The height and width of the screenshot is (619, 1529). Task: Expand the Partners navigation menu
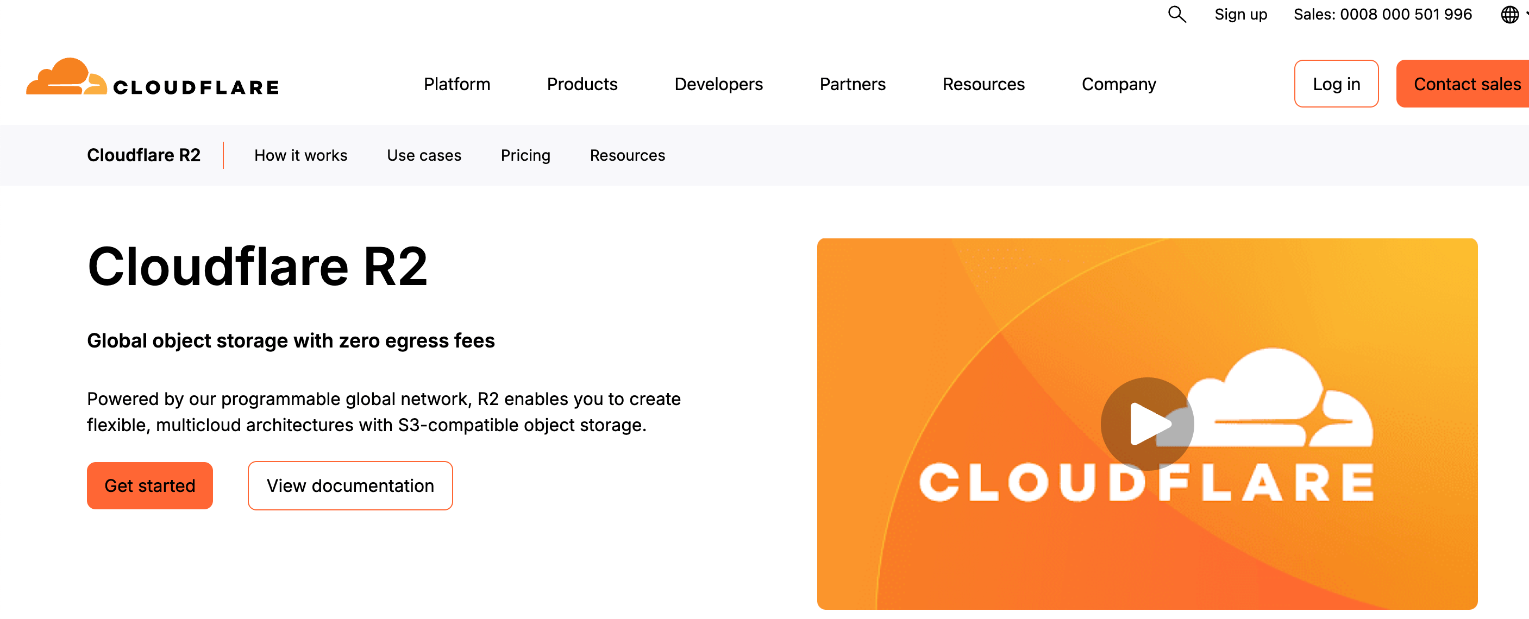[852, 84]
